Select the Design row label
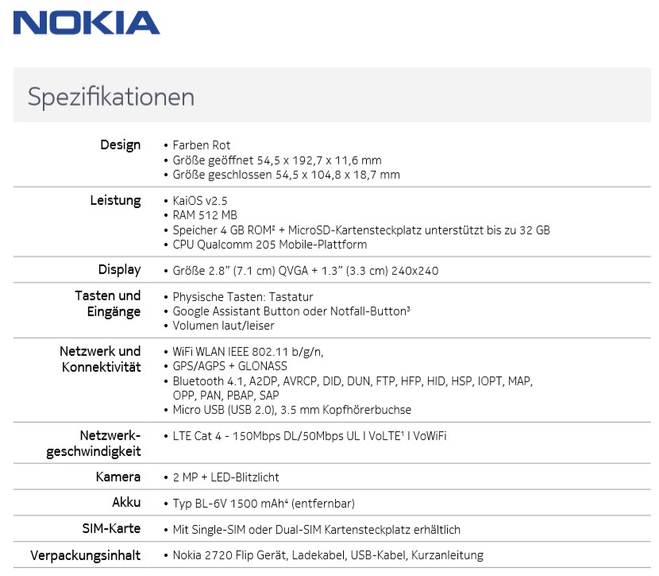The image size is (659, 576). (120, 145)
